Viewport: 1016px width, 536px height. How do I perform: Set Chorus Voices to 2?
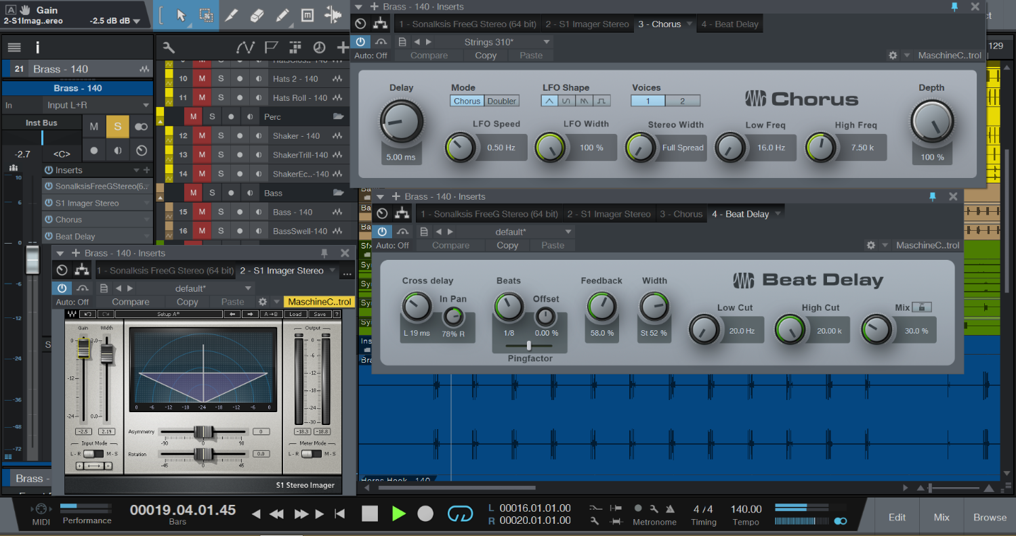tap(681, 101)
